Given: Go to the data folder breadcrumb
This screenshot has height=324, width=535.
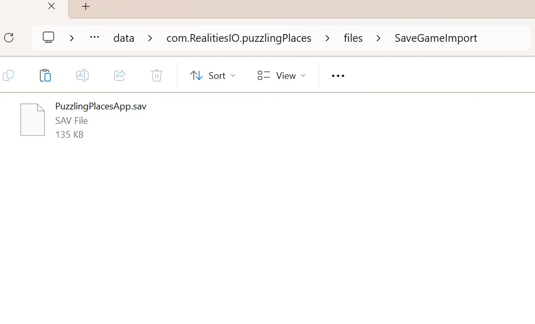Looking at the screenshot, I should pyautogui.click(x=124, y=38).
